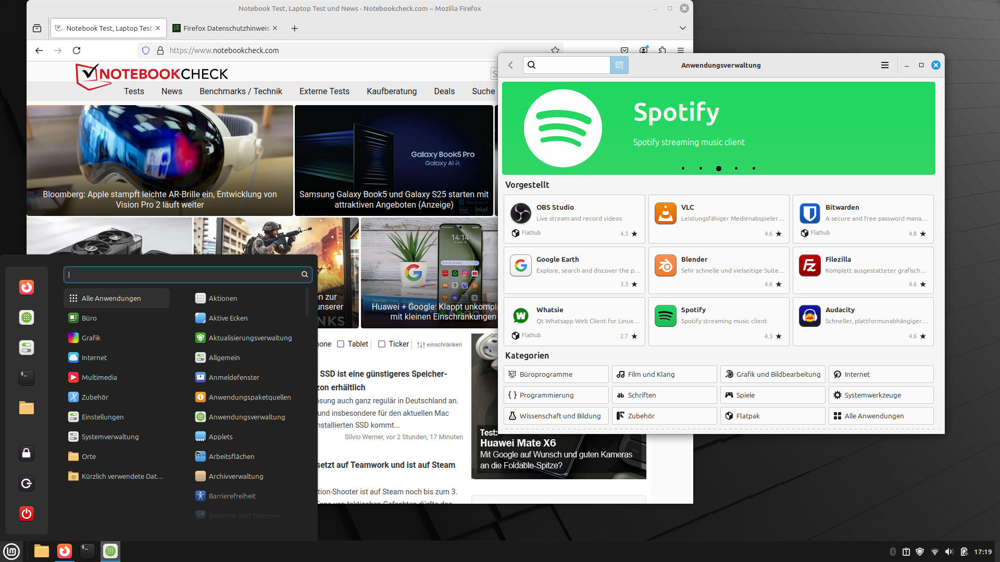Open the Spiele category button
The width and height of the screenshot is (1000, 562).
coord(772,395)
